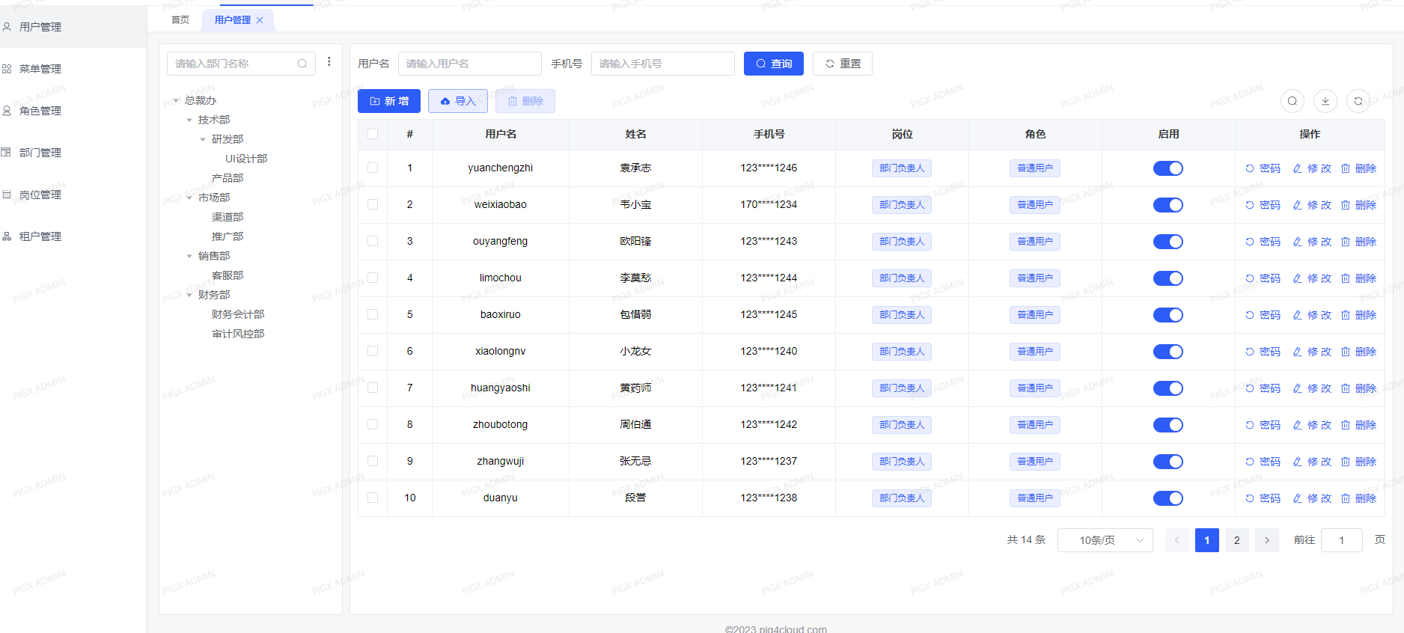Edit the baoxiruo user row
Screen dimensions: 1404x633
coord(1312,315)
